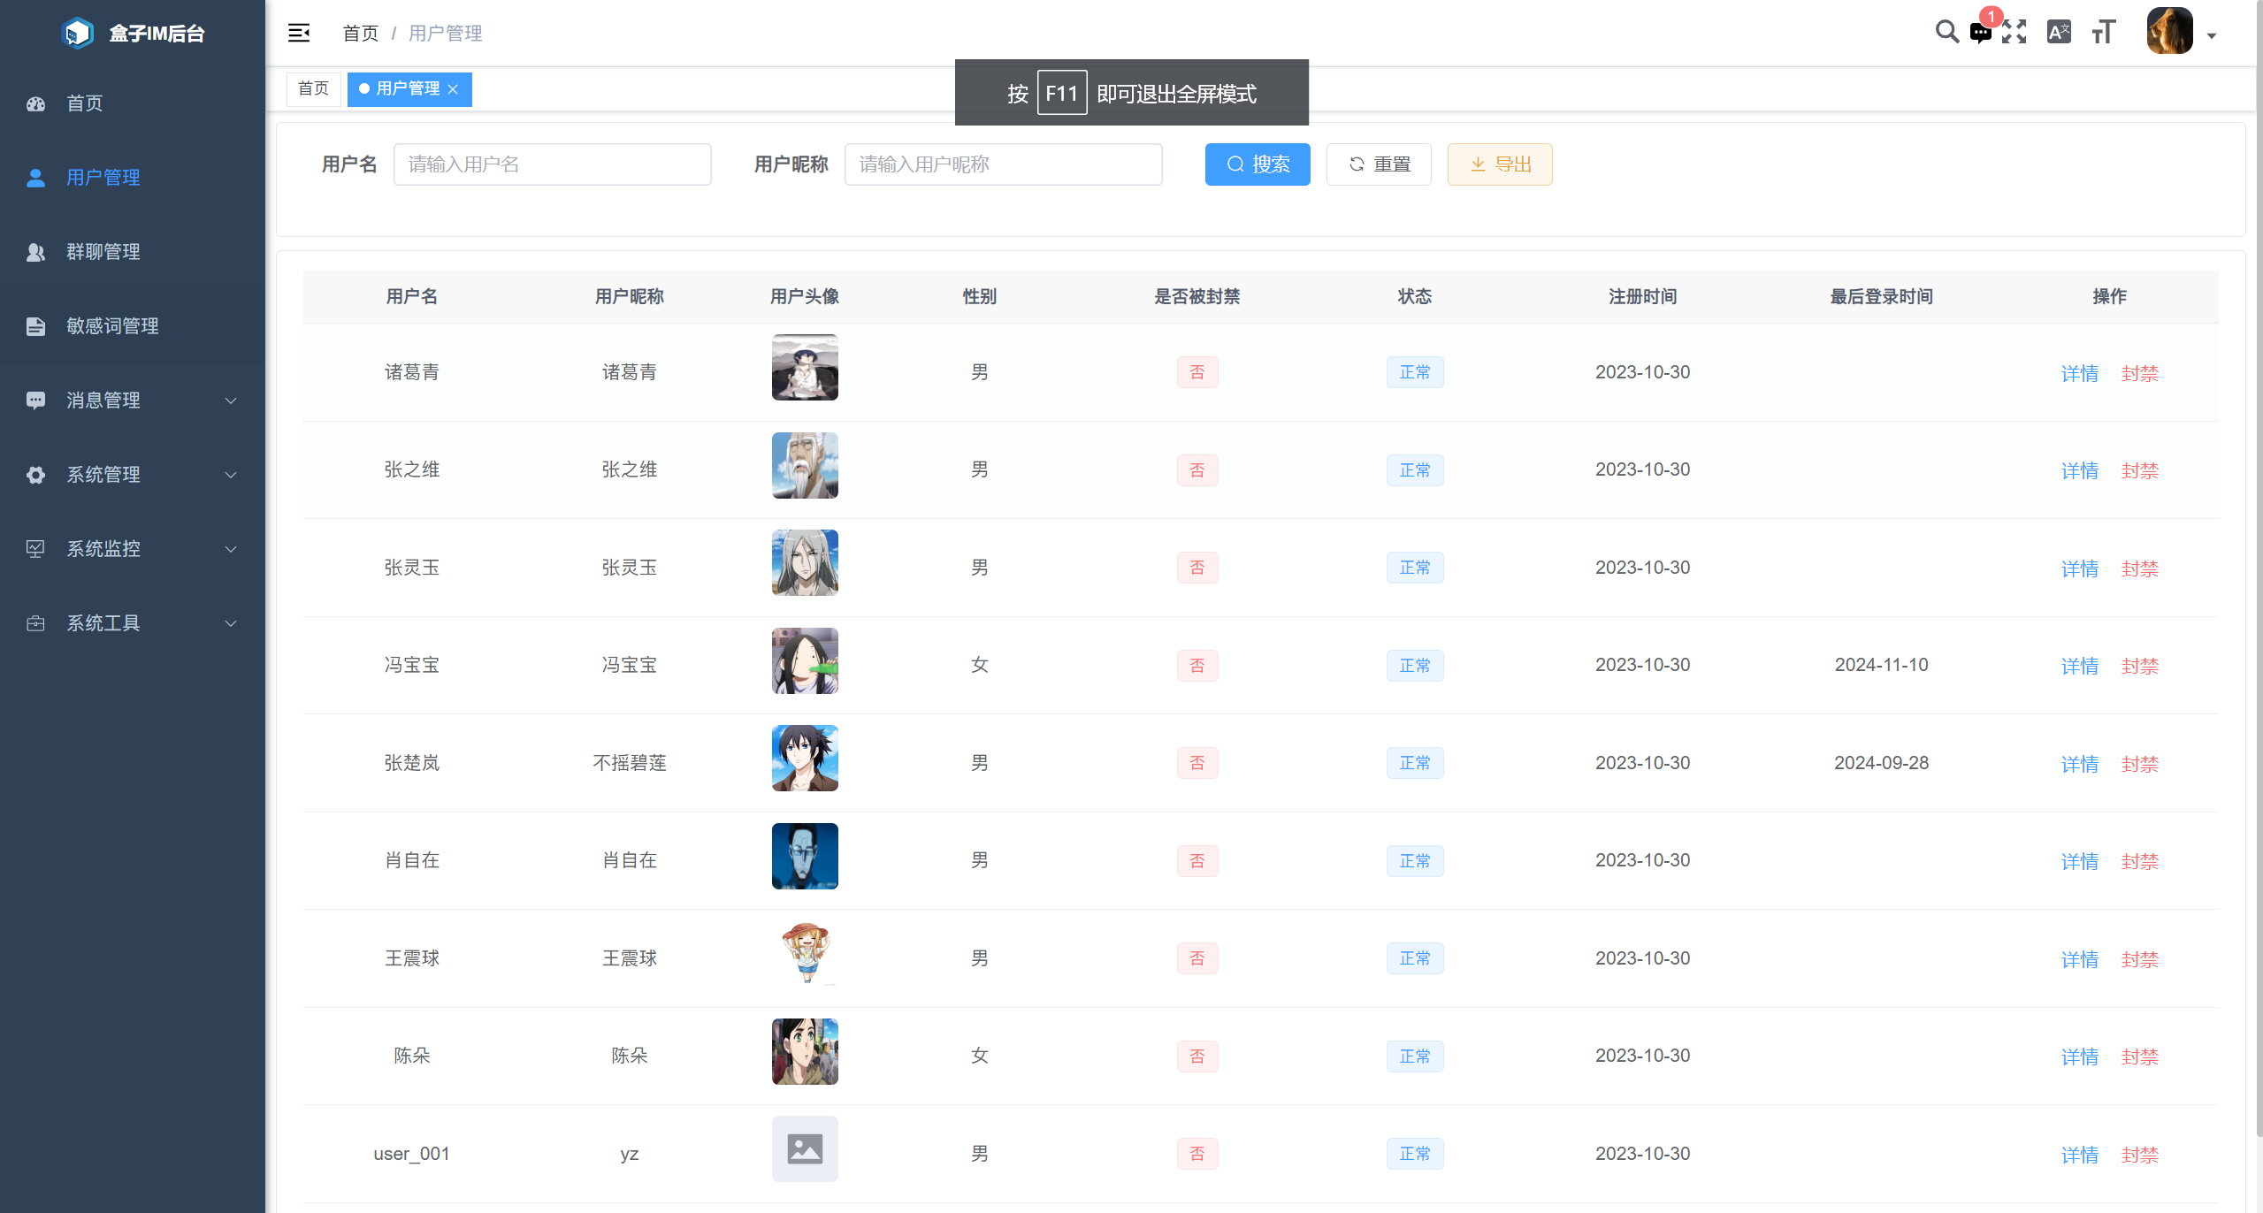Click the message notification icon with badge

tap(1982, 34)
